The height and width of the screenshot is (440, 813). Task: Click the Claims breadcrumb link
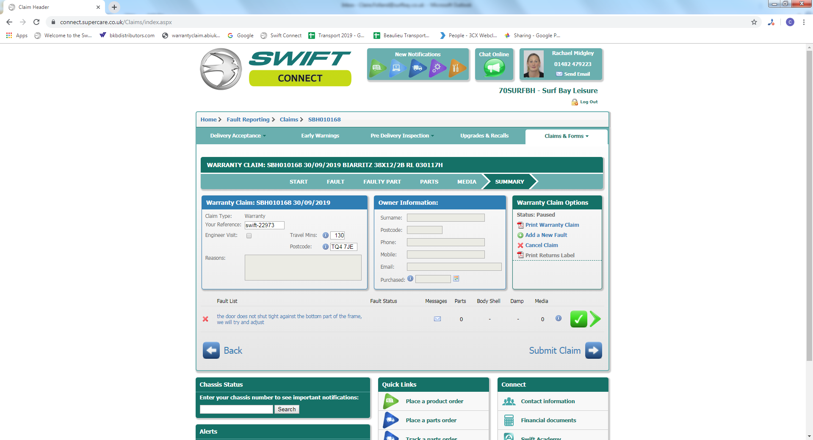289,120
